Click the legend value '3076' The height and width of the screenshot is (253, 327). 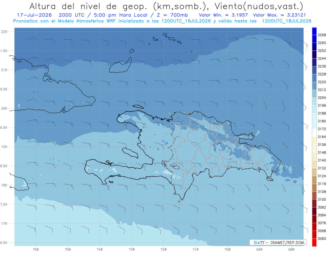pos(322,223)
